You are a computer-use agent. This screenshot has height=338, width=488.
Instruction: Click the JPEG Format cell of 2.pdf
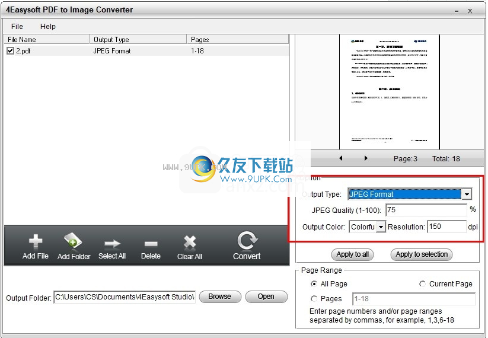click(112, 51)
